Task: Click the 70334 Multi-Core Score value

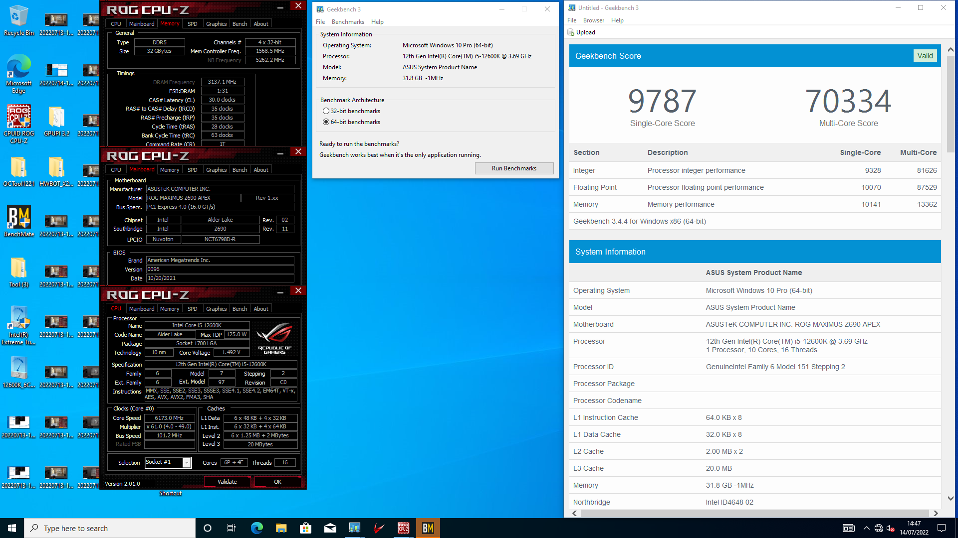Action: [848, 101]
